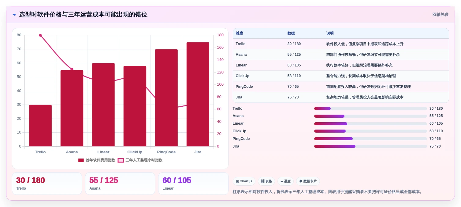Click the Trello label on chart x-axis

click(40, 152)
